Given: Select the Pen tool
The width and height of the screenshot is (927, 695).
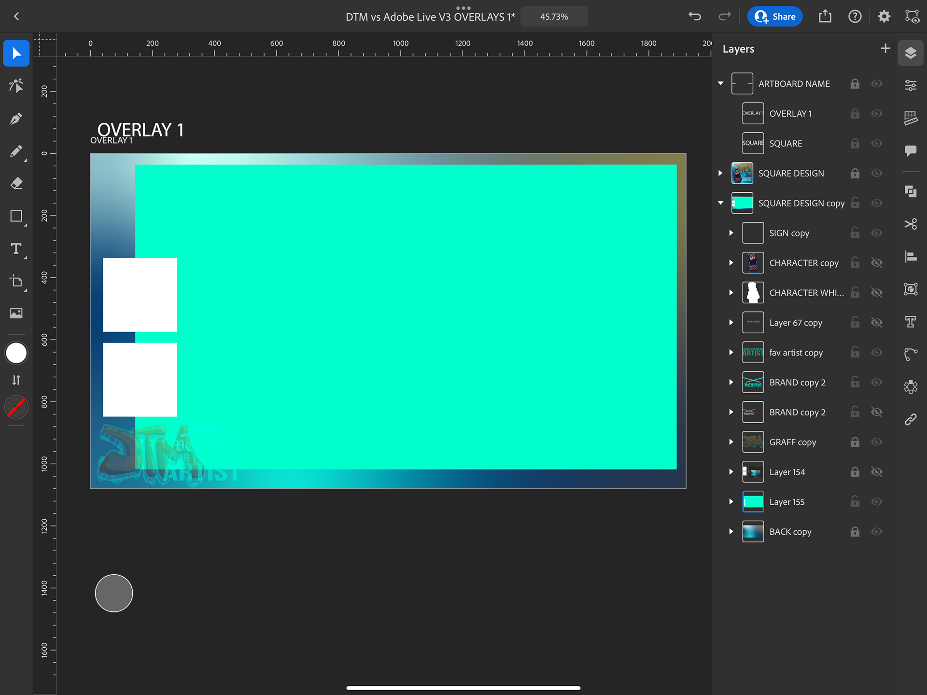Looking at the screenshot, I should tap(16, 119).
